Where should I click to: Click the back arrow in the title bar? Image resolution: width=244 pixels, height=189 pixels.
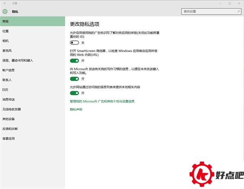click(x=5, y=3)
